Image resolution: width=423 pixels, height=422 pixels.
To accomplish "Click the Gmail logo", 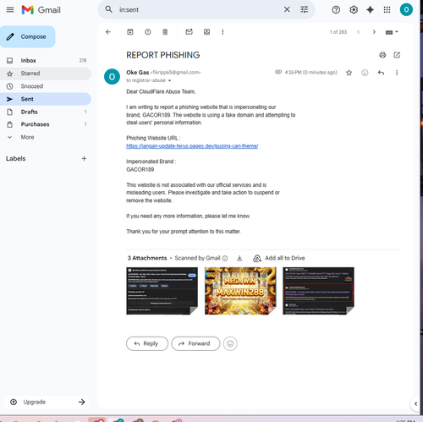I will (41, 10).
